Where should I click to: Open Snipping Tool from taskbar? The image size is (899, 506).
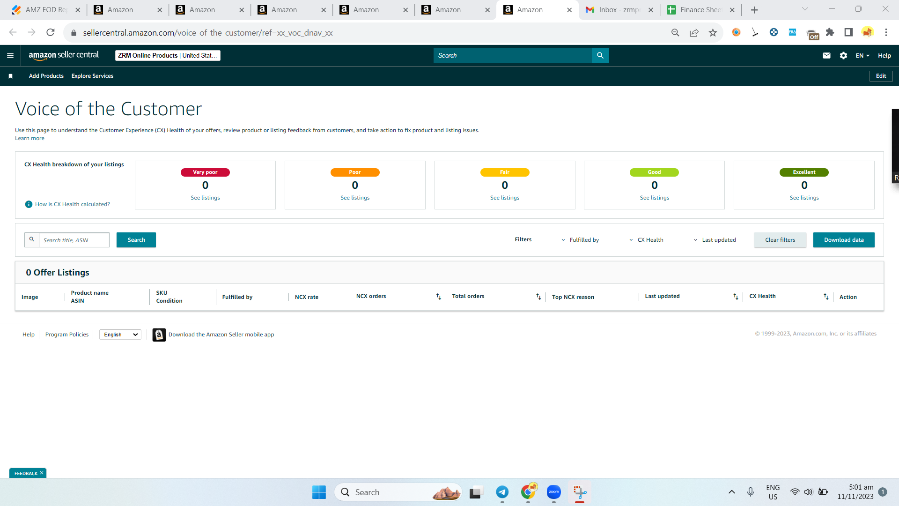coord(580,492)
